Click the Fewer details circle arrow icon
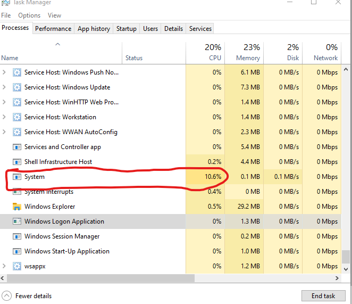This screenshot has width=352, height=304. [x=6, y=296]
